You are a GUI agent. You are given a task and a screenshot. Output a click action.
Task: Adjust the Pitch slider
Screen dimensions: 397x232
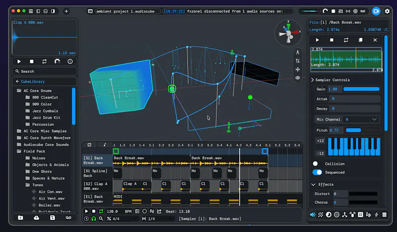coord(363,130)
